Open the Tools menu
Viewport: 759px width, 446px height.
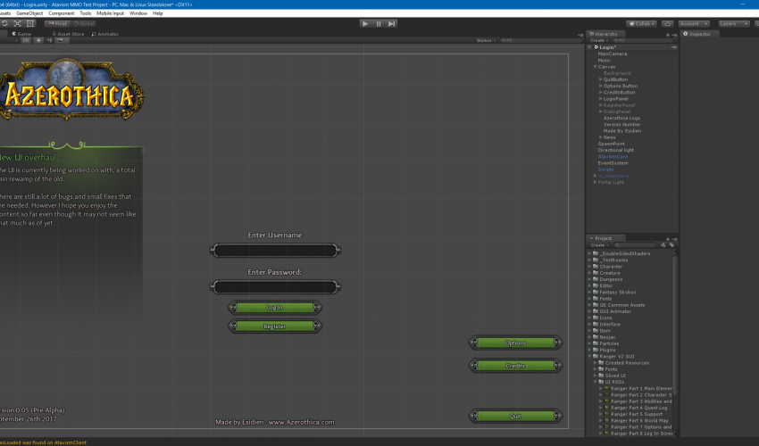click(85, 13)
